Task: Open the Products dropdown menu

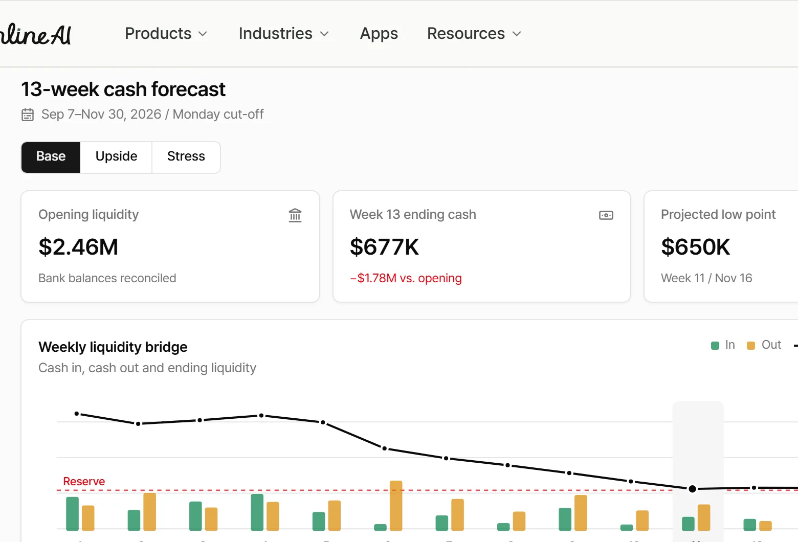Action: [166, 34]
